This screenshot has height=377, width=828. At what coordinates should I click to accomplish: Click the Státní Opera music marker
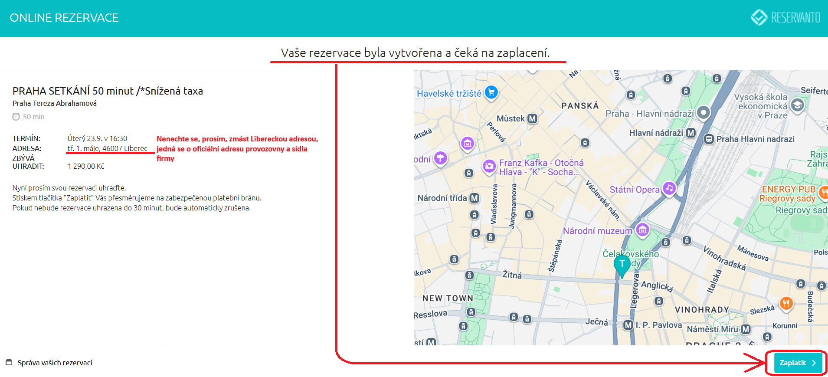pyautogui.click(x=669, y=188)
